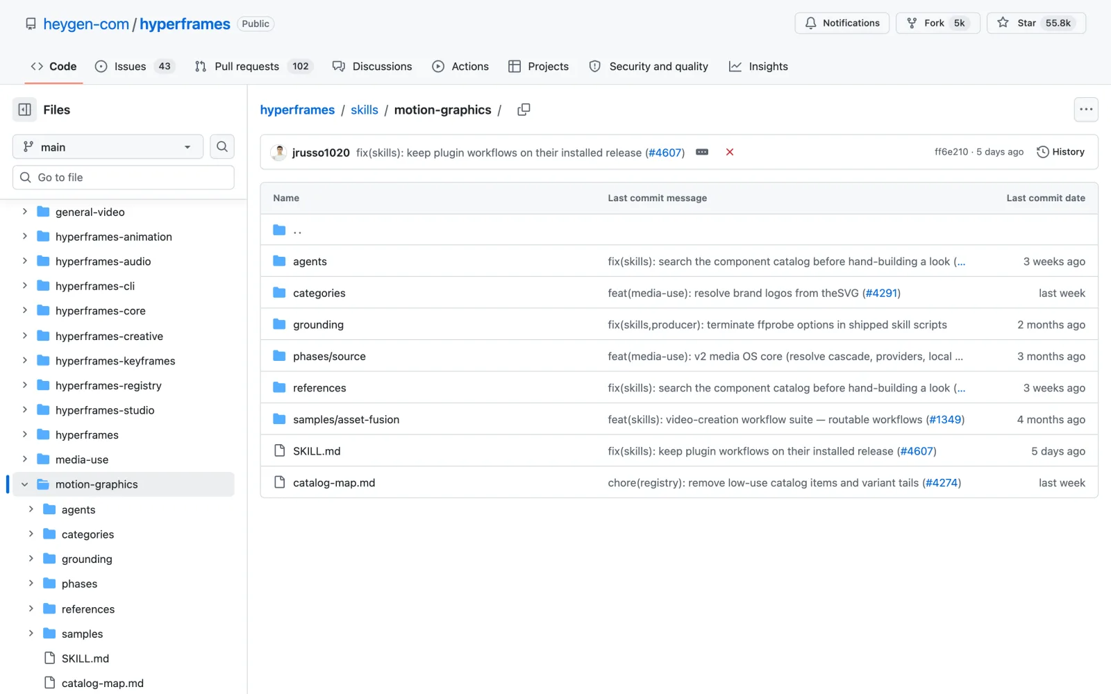Click the Notifications bell button
The image size is (1111, 694).
pos(842,23)
